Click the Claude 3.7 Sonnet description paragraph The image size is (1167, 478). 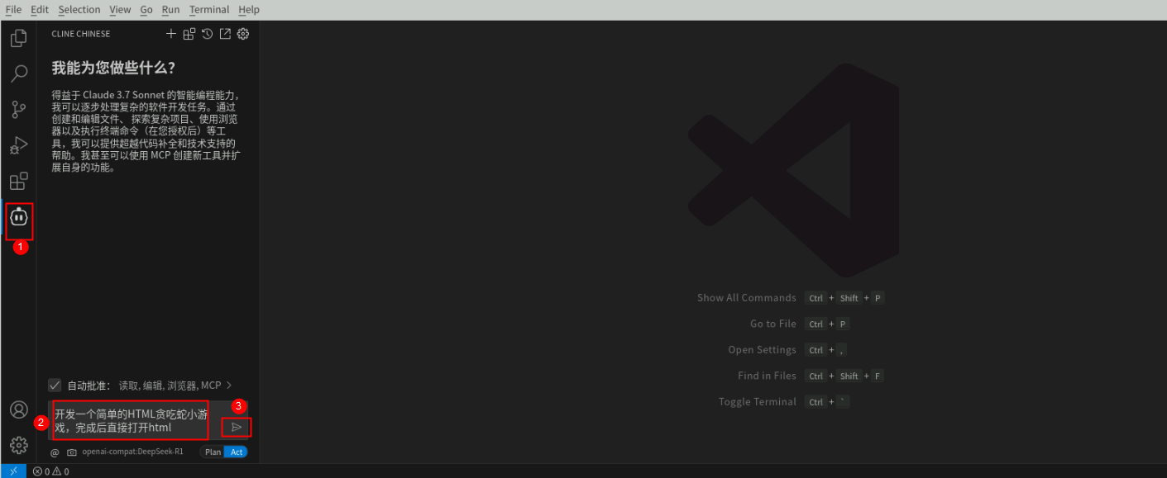coord(146,131)
